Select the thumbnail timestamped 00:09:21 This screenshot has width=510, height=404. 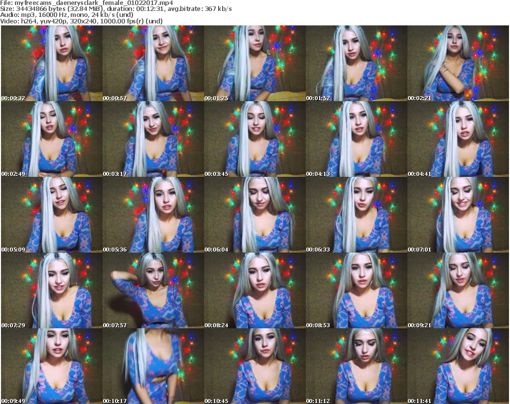[458, 290]
